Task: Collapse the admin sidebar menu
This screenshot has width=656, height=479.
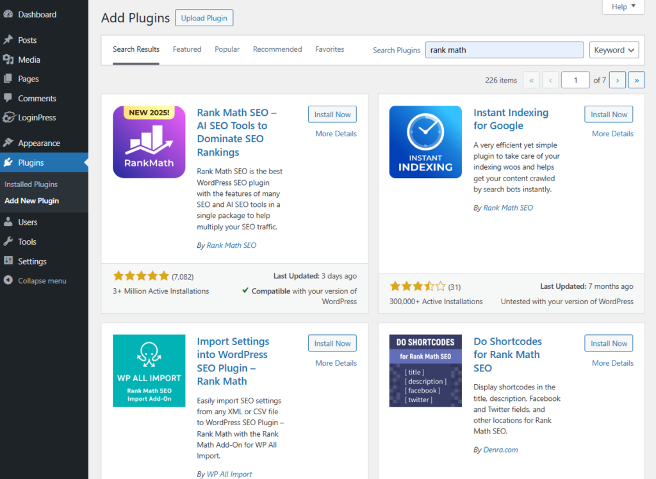Action: [x=35, y=280]
